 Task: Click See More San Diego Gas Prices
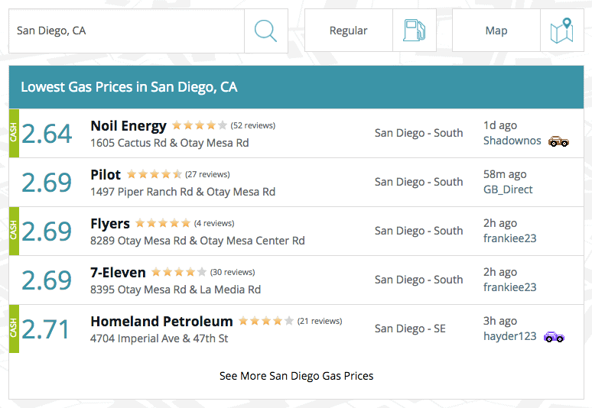click(296, 376)
